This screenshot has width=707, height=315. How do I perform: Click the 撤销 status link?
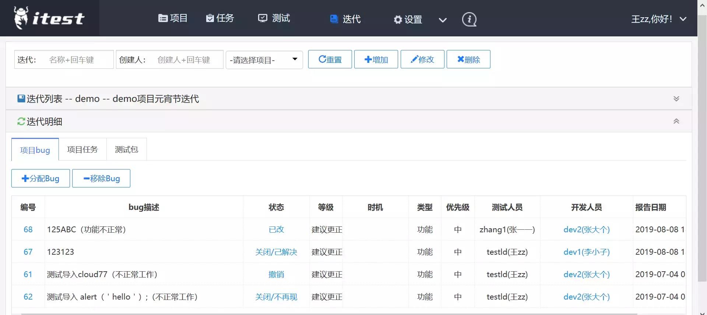[x=276, y=274]
